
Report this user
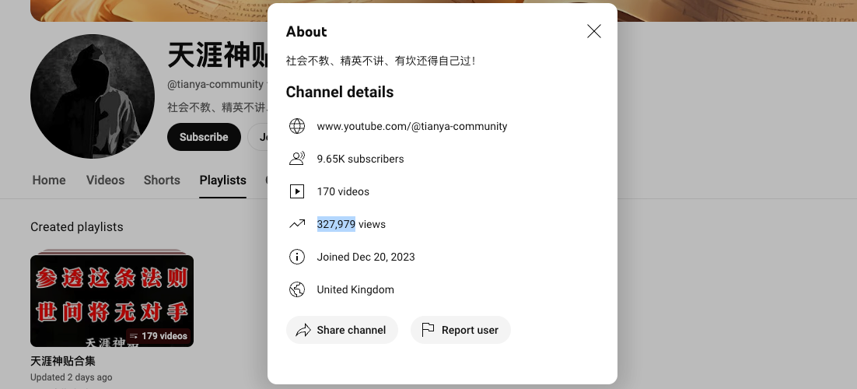[460, 330]
